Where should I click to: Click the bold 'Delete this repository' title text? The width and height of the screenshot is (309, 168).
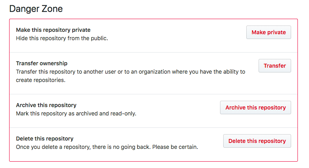click(x=45, y=139)
